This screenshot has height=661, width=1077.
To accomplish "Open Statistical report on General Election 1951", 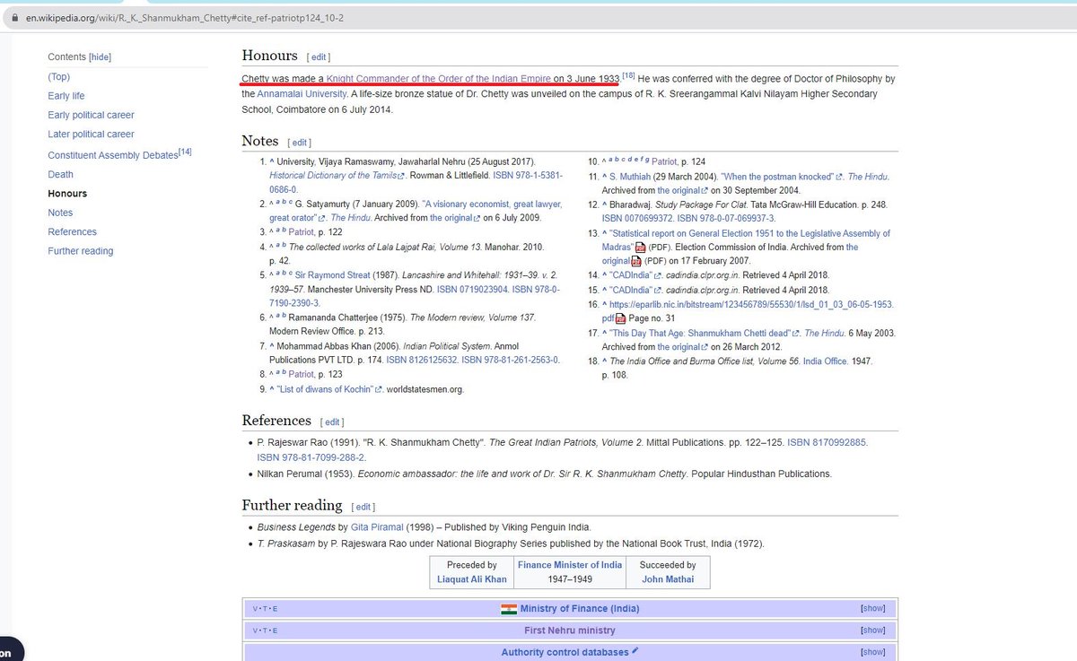I will coord(749,233).
